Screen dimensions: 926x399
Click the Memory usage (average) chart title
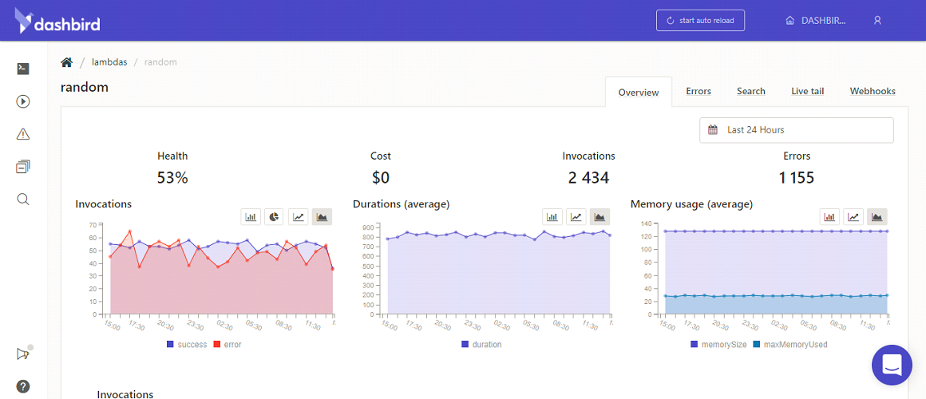(691, 204)
